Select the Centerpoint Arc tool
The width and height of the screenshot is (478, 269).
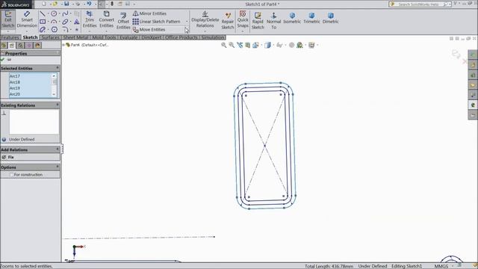54,22
